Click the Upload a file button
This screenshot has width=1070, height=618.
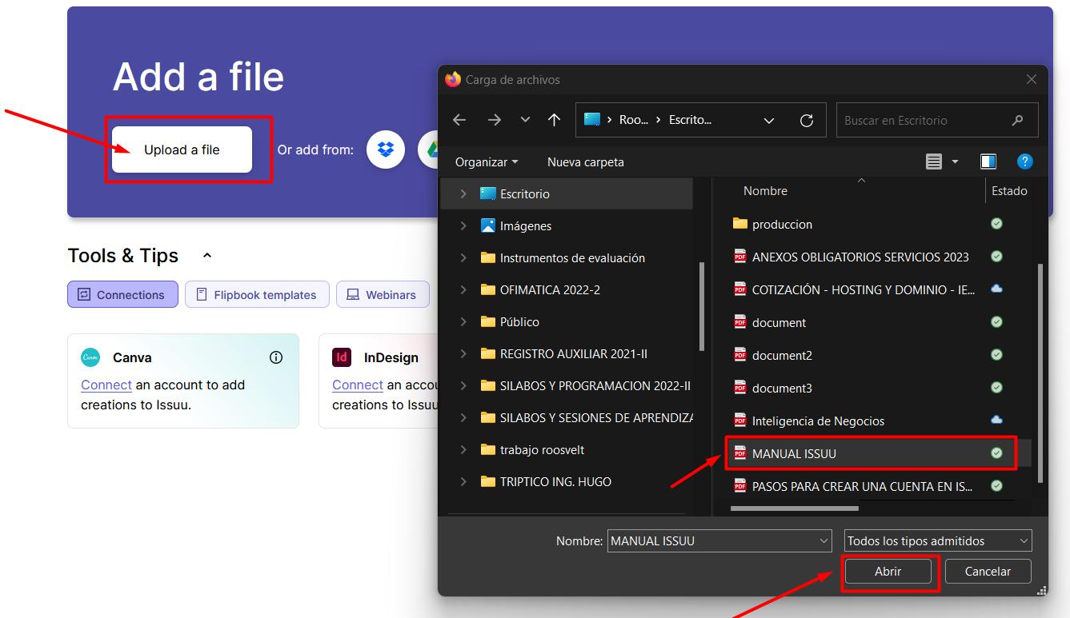tap(182, 150)
